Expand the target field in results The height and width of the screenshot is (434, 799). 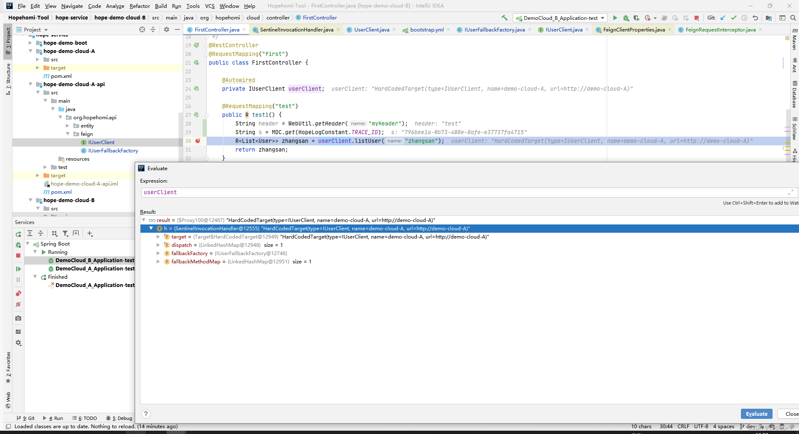[x=158, y=237]
